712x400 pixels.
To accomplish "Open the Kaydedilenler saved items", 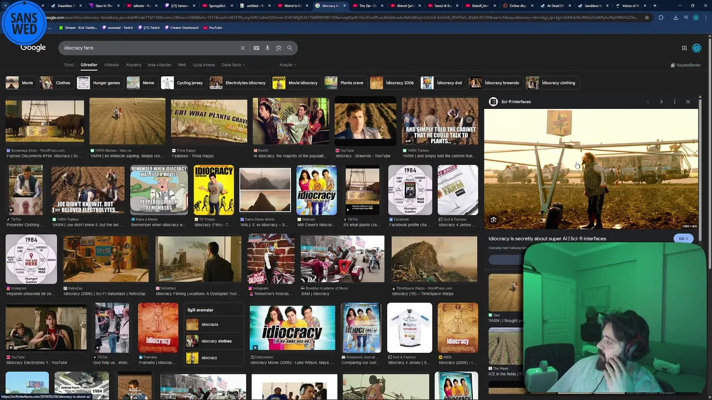I will tap(686, 65).
